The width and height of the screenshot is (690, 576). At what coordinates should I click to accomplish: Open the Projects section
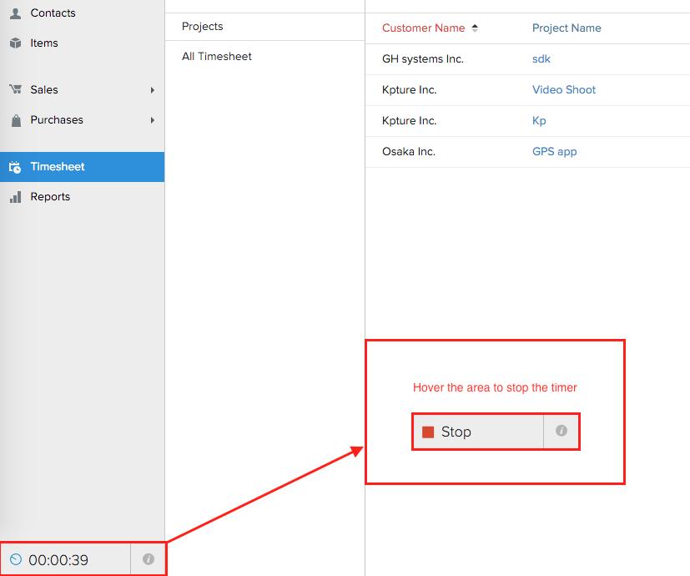(x=203, y=27)
